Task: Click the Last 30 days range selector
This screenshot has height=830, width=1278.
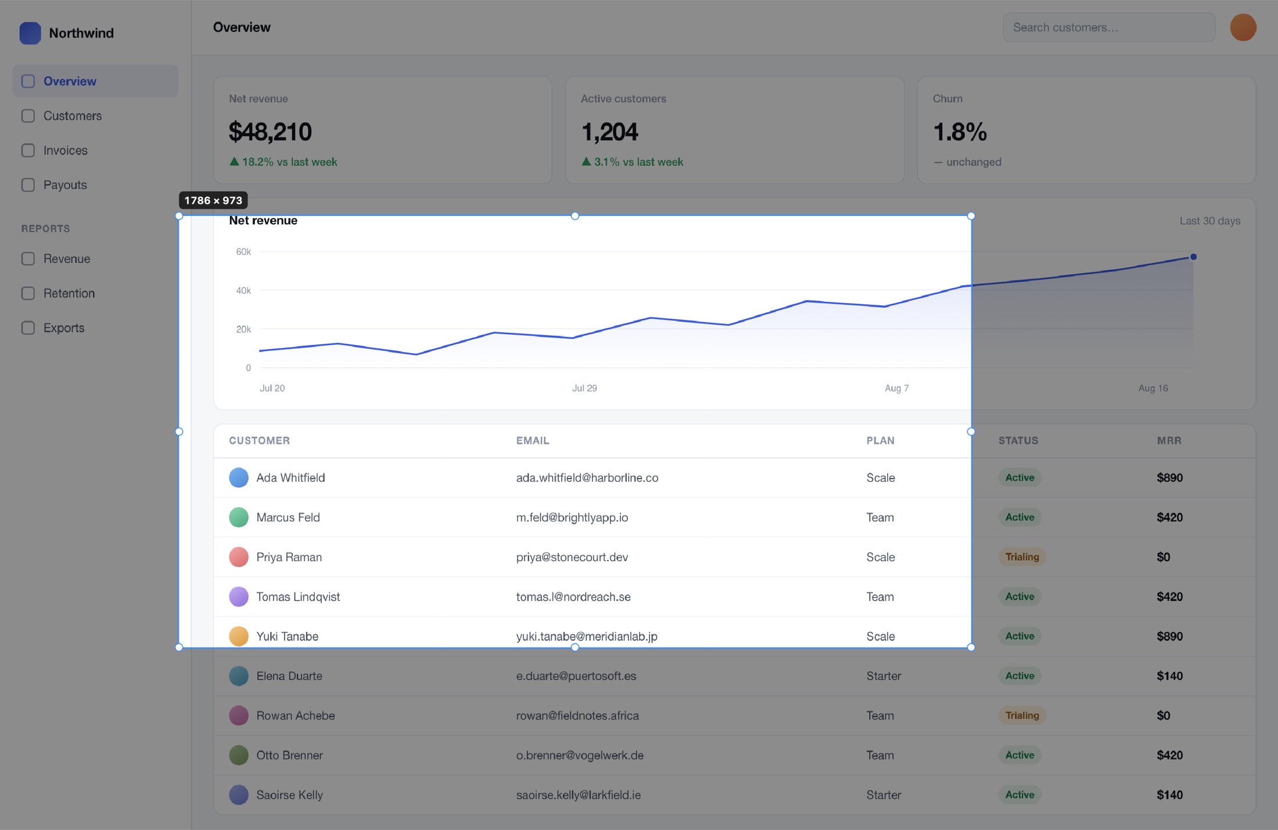Action: click(1209, 221)
